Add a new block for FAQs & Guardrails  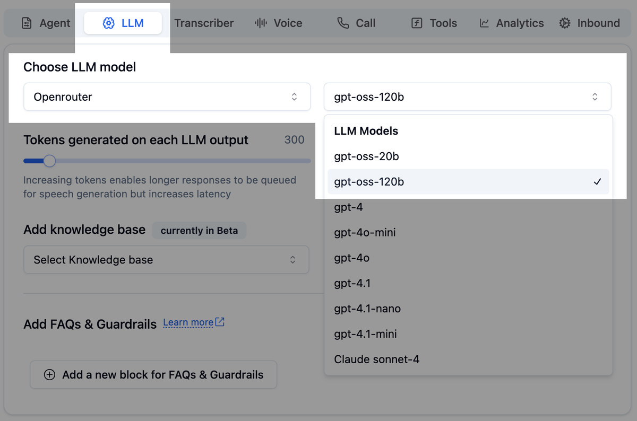point(153,375)
